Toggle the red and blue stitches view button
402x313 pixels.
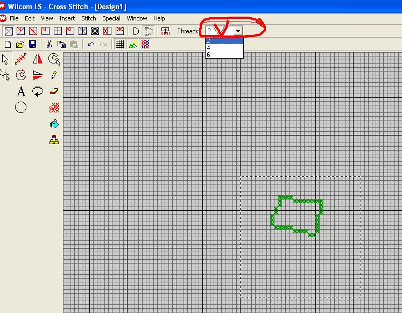145,45
